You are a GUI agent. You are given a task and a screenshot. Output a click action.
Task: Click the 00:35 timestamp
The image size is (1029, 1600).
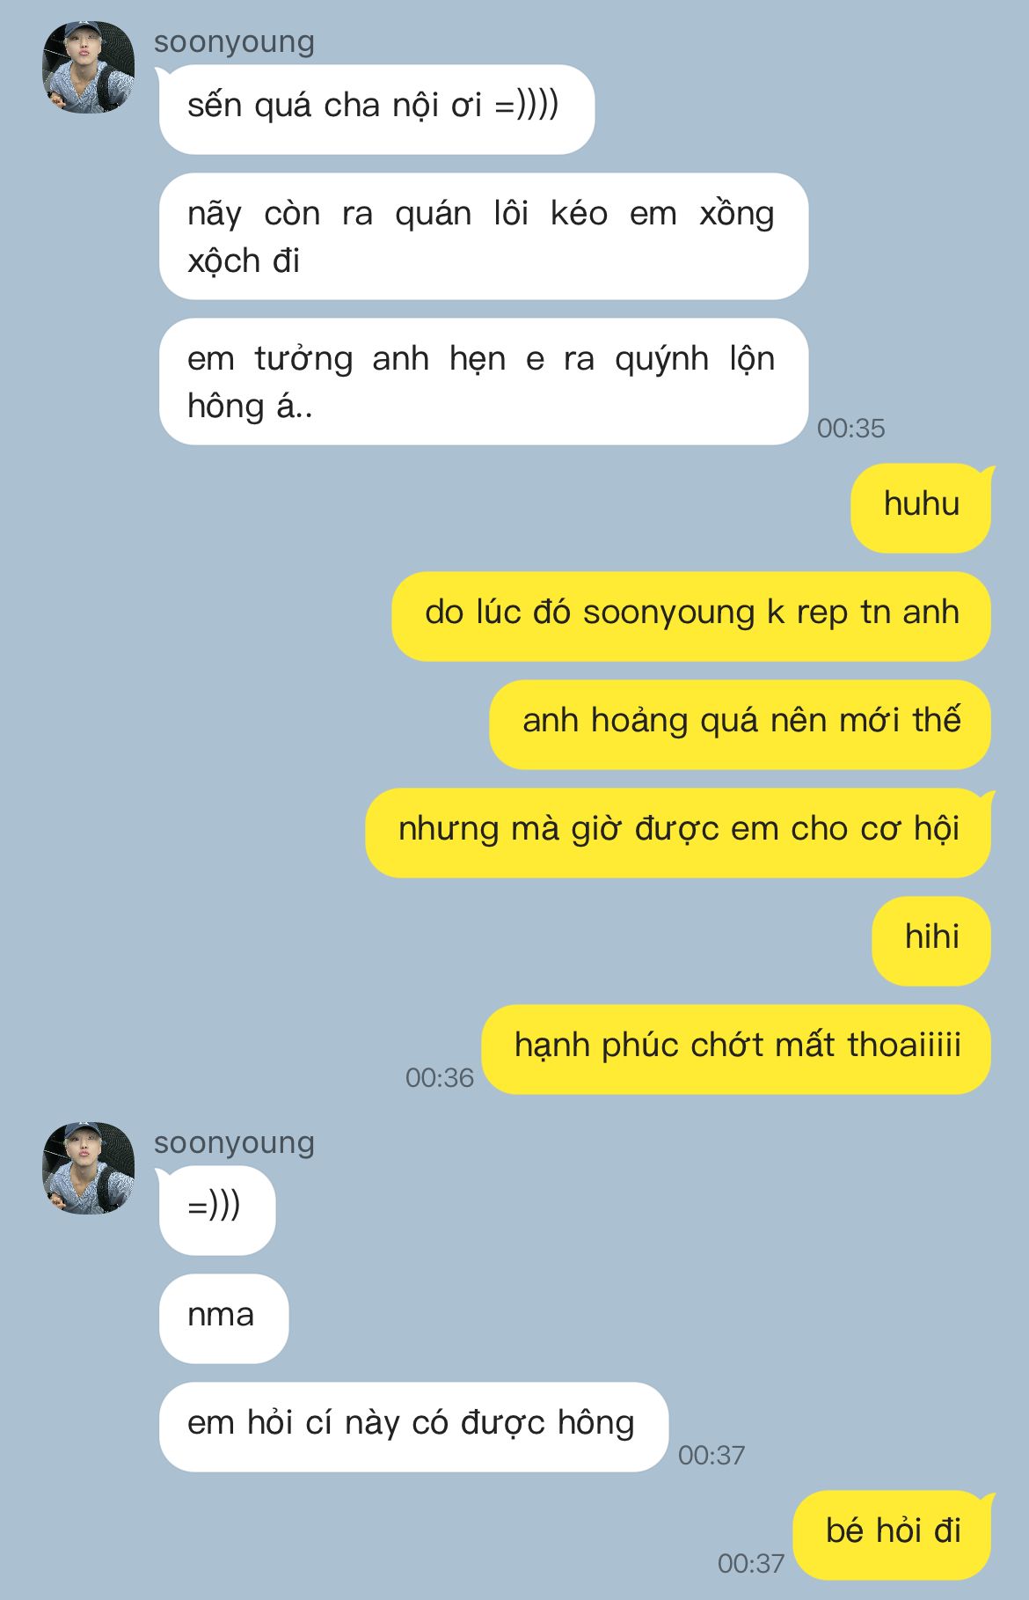point(850,429)
